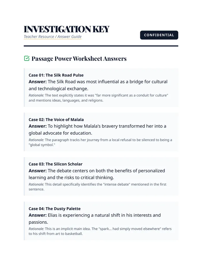
Task: Click the personalized learning debate answer text
Action: [97, 174]
